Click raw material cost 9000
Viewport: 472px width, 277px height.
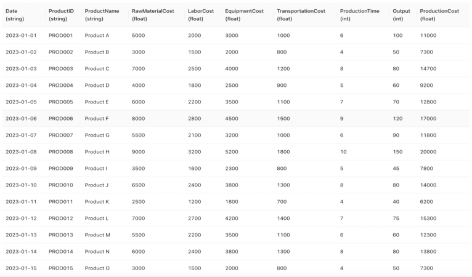tap(138, 152)
